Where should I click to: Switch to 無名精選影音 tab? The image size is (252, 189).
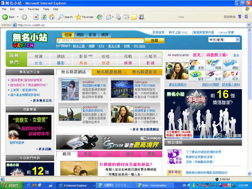pos(145,72)
